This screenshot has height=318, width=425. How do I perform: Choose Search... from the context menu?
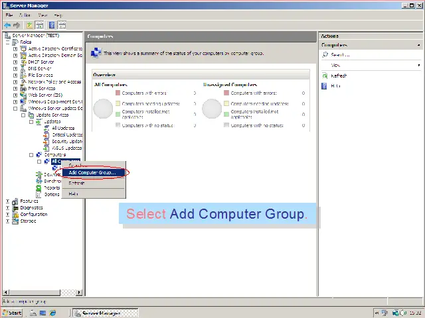[94, 165]
